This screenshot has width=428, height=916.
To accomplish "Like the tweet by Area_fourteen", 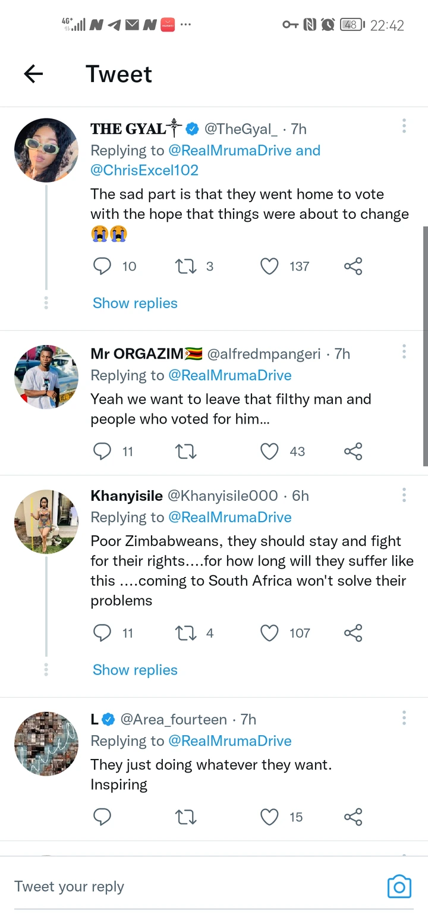I will point(270,817).
